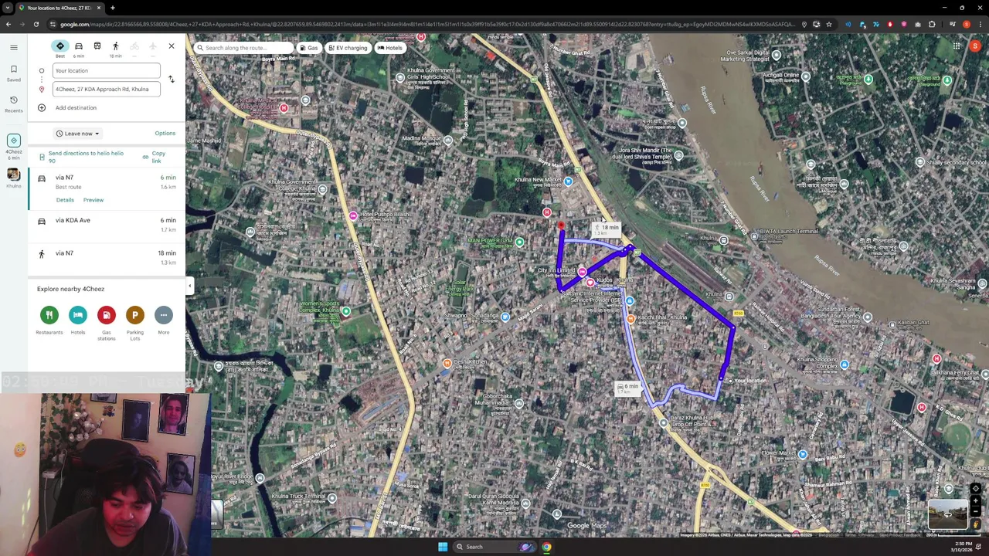Open the Saved places sidebar
The image size is (989, 556).
[x=13, y=73]
